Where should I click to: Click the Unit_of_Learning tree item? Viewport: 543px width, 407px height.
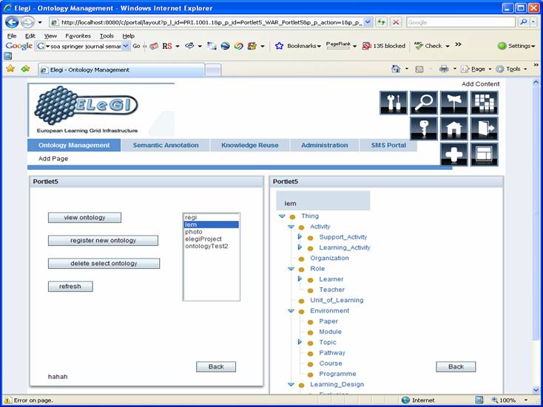pos(337,300)
